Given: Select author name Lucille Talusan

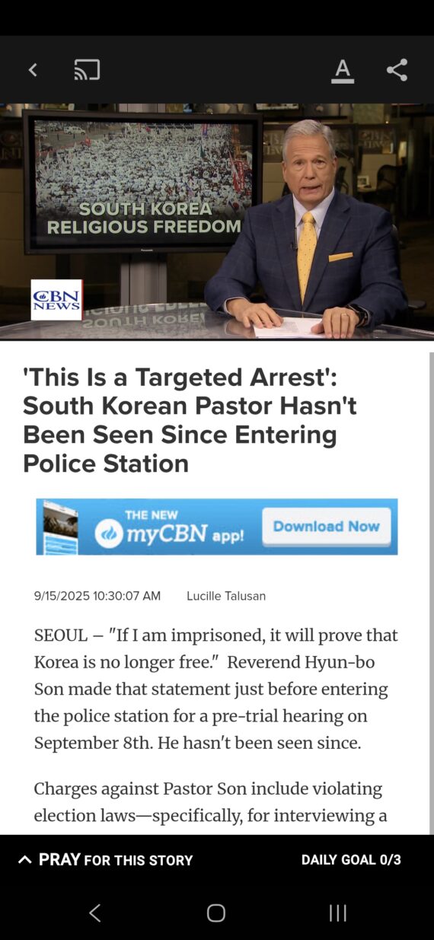Looking at the screenshot, I should click(226, 596).
